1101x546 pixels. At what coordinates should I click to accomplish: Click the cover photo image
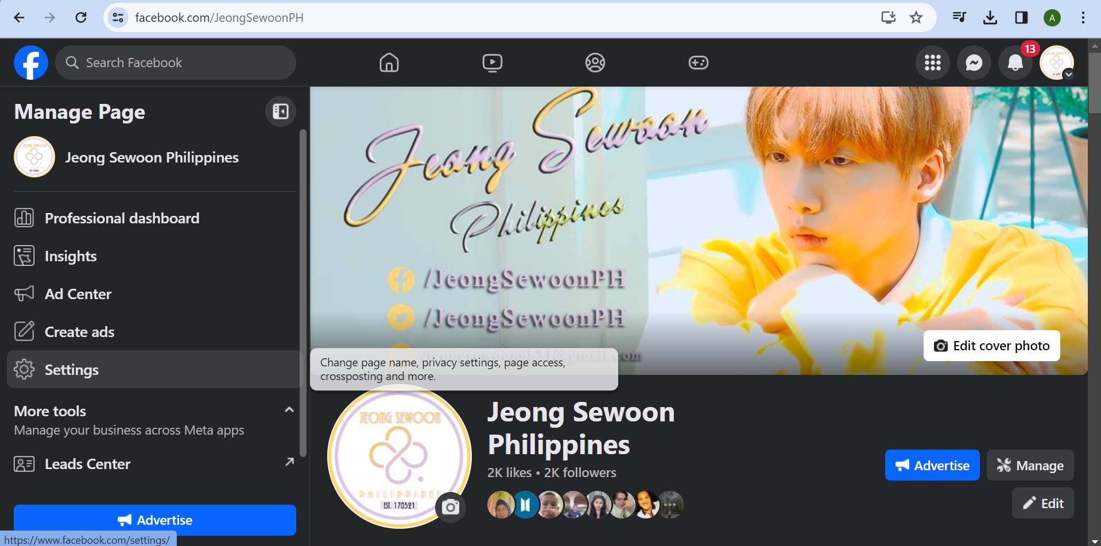pos(699,231)
